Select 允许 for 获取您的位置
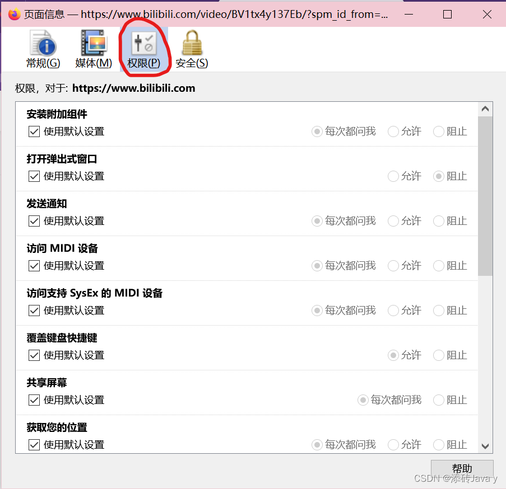This screenshot has height=489, width=506. (393, 445)
